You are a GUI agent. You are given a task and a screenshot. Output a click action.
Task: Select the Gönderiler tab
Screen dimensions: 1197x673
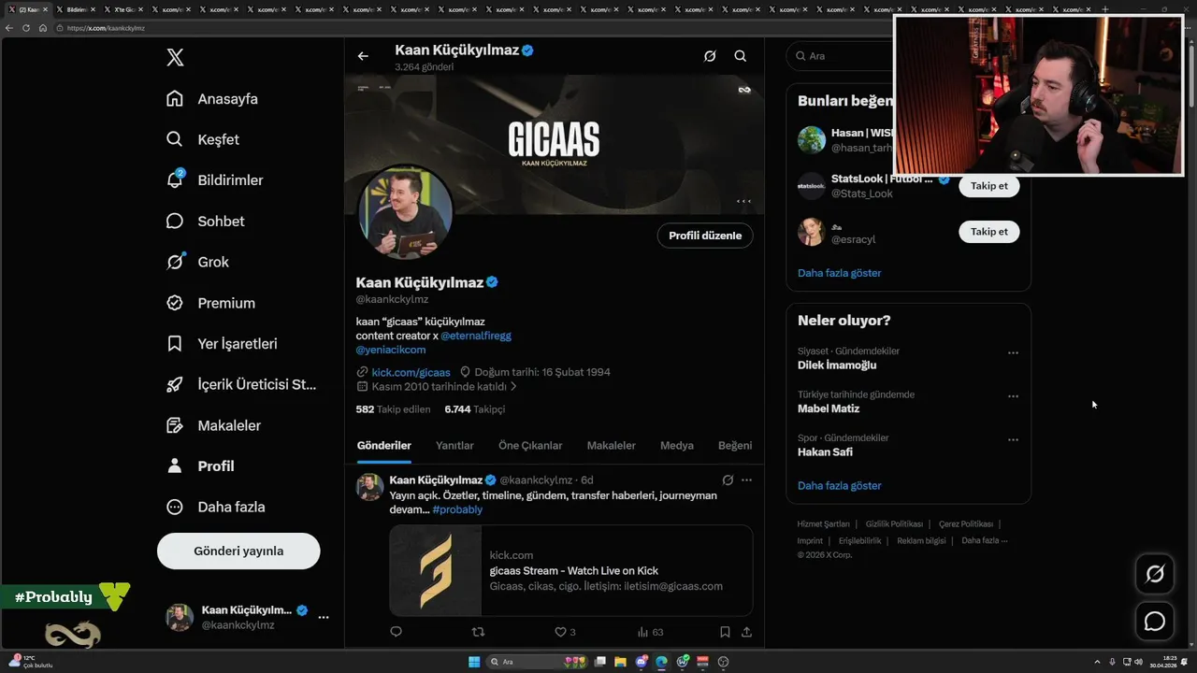pyautogui.click(x=383, y=446)
